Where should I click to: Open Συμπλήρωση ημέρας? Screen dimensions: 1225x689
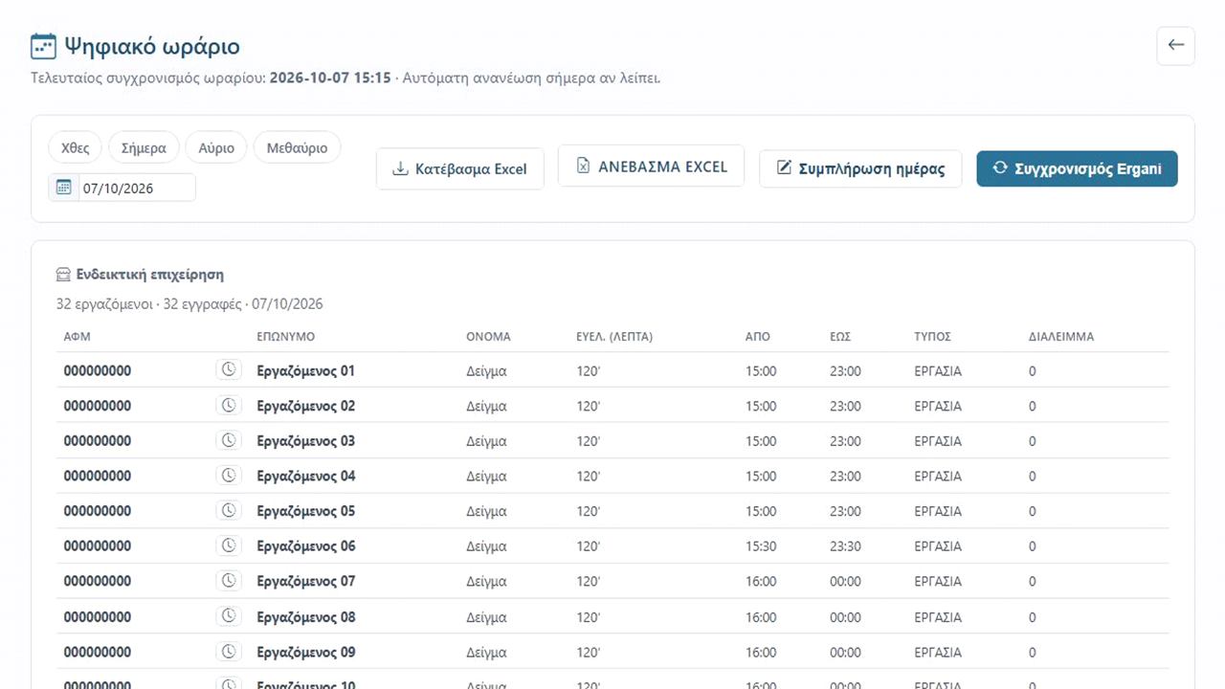click(x=860, y=168)
